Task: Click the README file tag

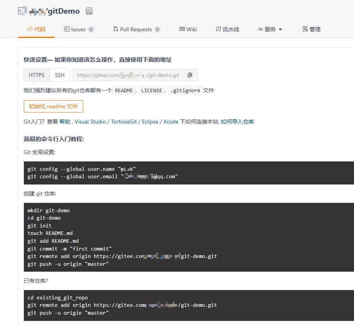Action: (x=124, y=91)
